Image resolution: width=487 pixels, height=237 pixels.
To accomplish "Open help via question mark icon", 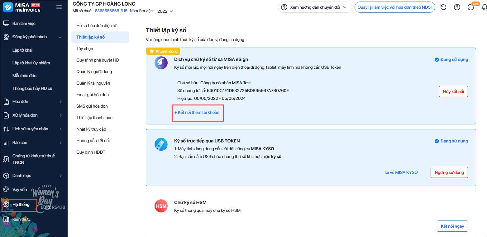I will tap(457, 7).
